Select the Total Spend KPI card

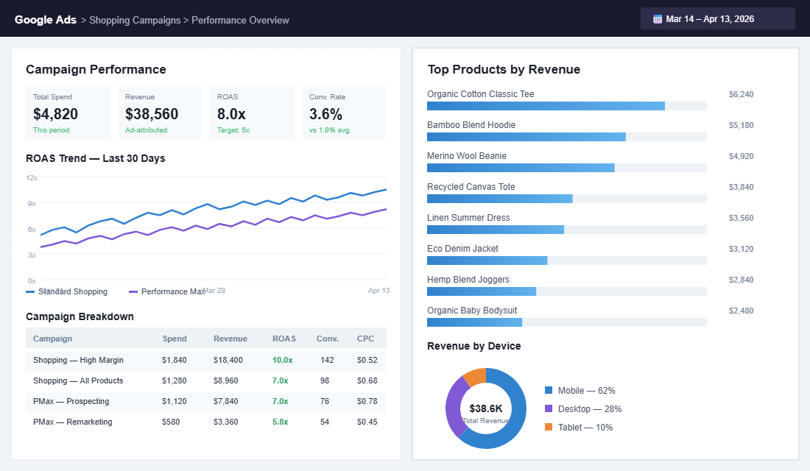click(x=68, y=112)
